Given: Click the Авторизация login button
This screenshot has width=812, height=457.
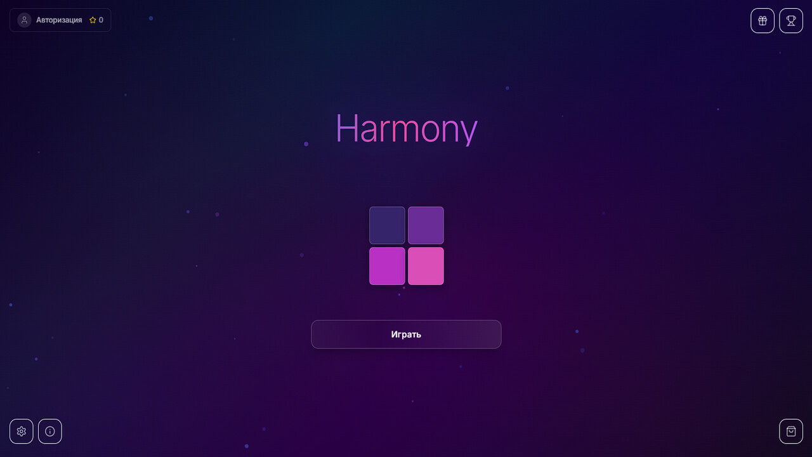Looking at the screenshot, I should pos(60,20).
